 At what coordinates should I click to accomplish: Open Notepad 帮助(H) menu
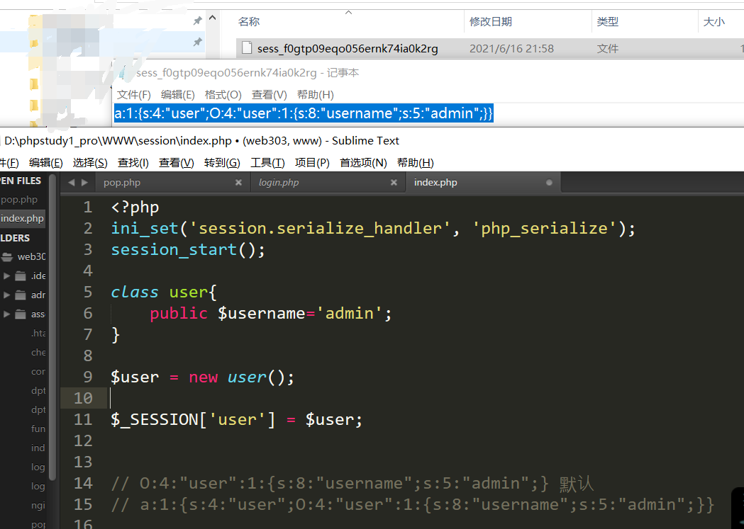[x=316, y=95]
